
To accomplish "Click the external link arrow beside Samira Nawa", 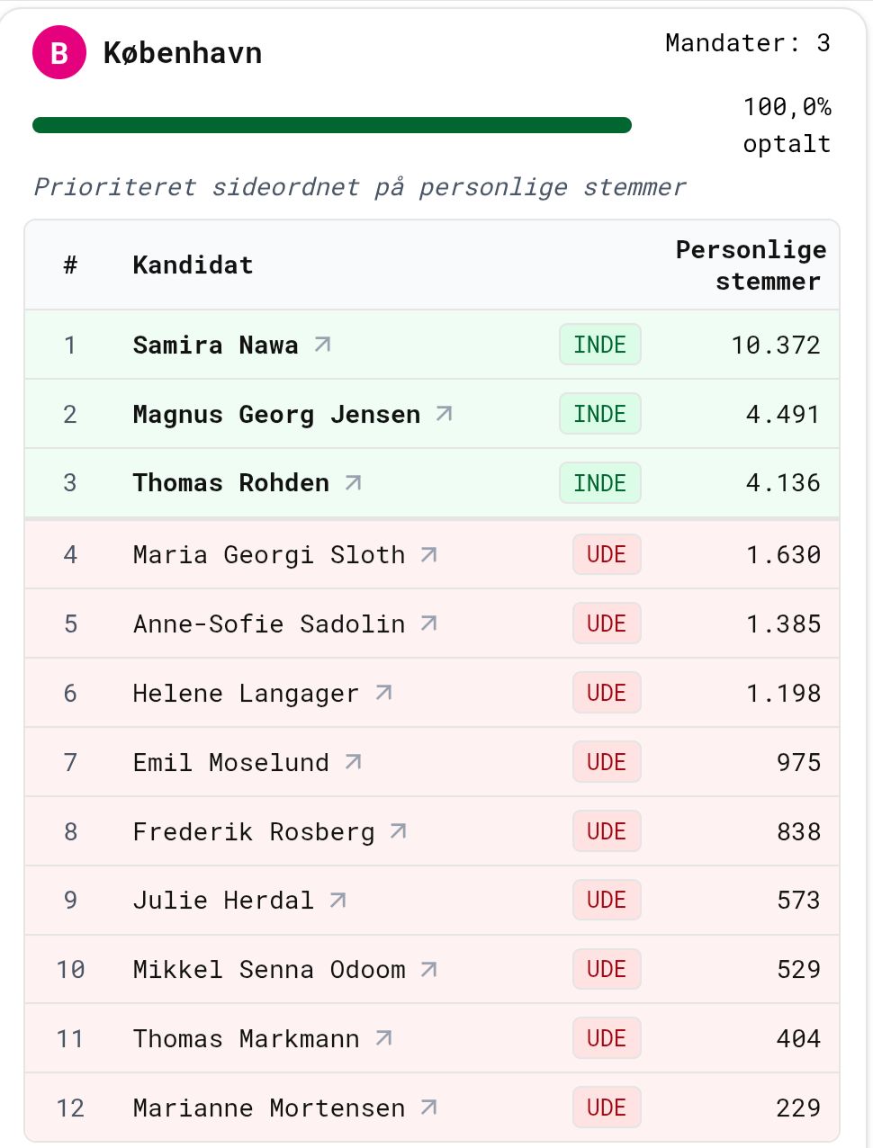I will tap(322, 345).
